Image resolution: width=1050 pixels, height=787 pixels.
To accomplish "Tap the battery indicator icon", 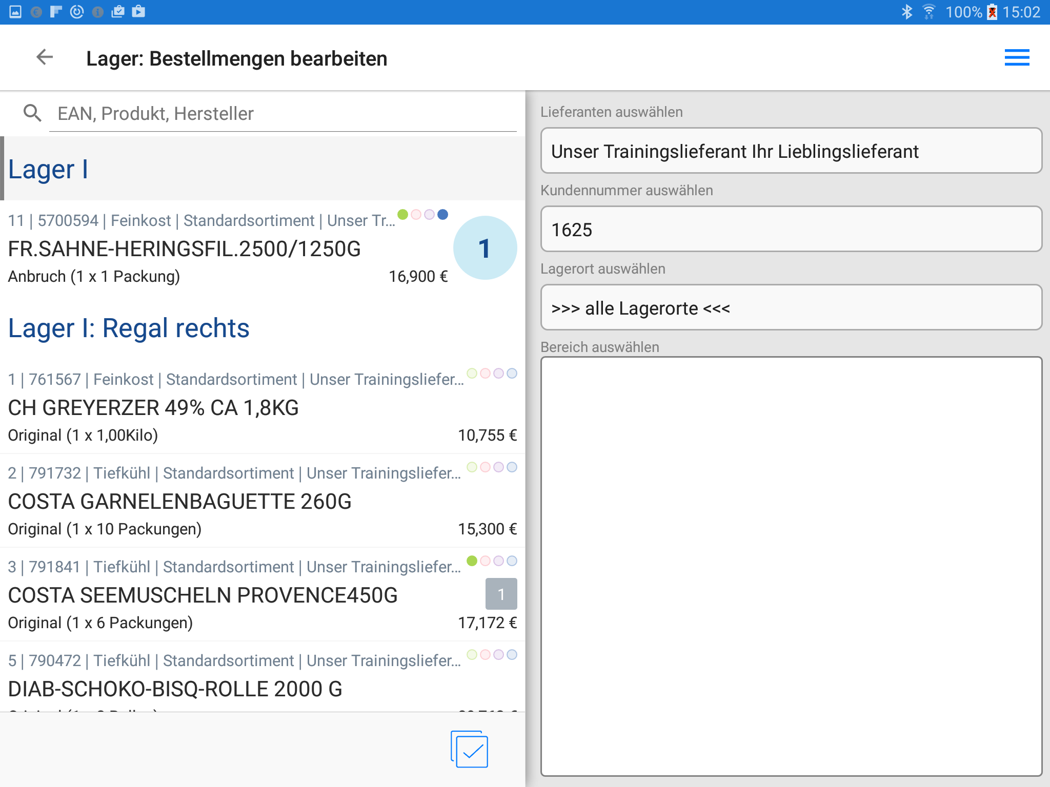I will pos(992,12).
